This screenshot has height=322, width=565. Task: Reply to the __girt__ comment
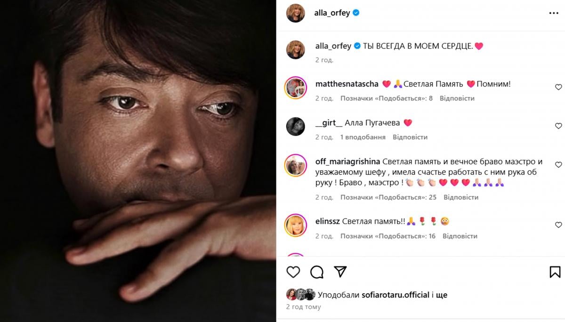pyautogui.click(x=410, y=137)
